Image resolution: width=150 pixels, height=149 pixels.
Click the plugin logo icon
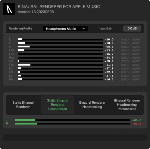click(9, 9)
